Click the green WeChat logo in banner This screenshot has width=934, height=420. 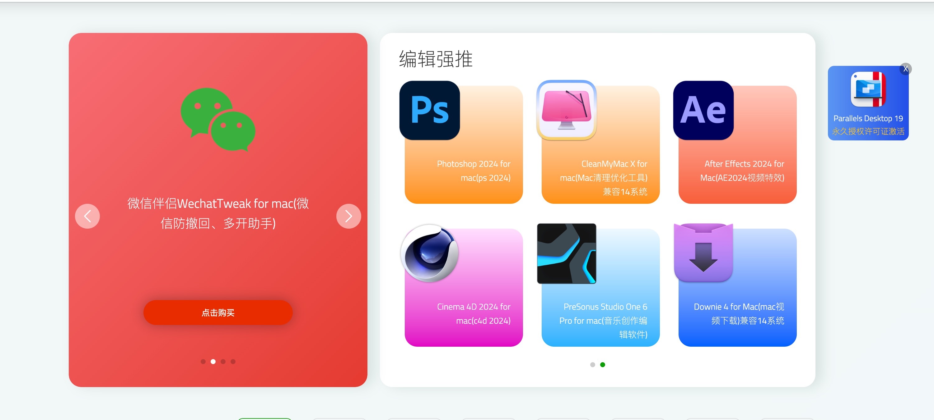tap(218, 120)
